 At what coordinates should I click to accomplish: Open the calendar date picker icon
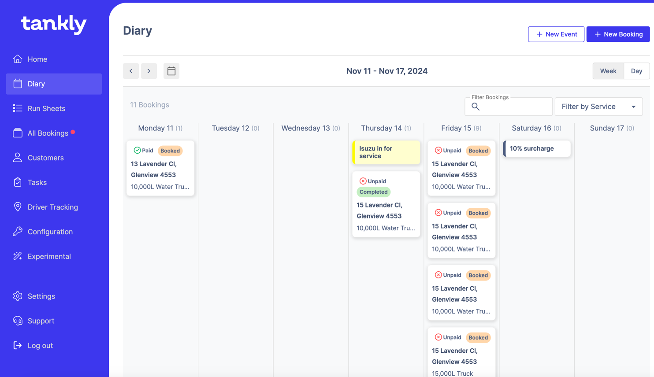(x=171, y=71)
